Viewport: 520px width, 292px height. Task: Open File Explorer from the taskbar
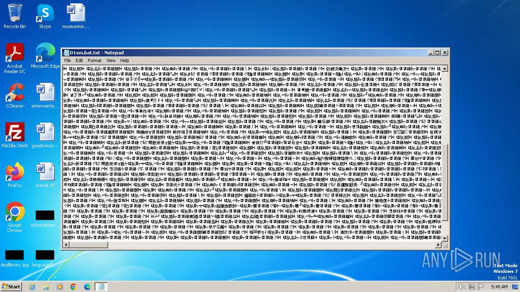pos(46,287)
